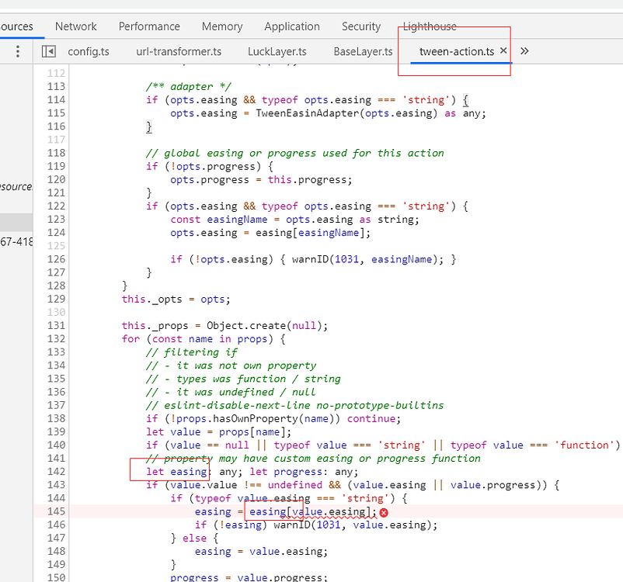Switch to the Memory panel
This screenshot has height=582, width=623.
(x=221, y=26)
